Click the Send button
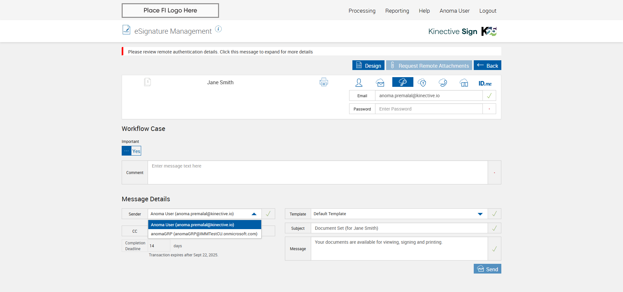 point(487,269)
